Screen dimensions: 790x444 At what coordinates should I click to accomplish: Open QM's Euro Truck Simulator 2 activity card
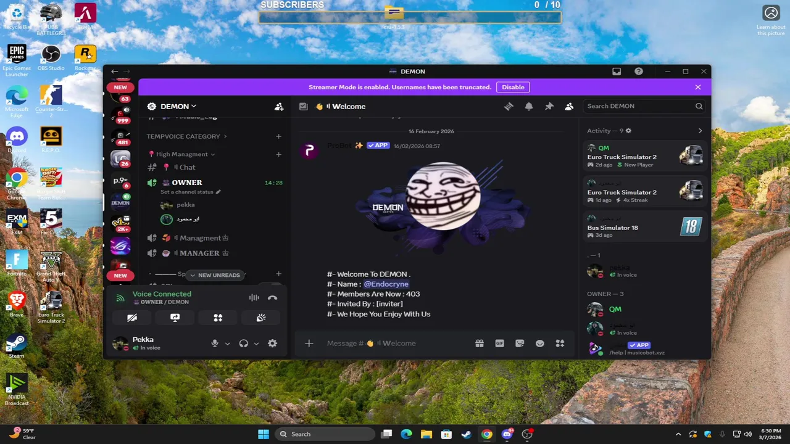(x=645, y=157)
